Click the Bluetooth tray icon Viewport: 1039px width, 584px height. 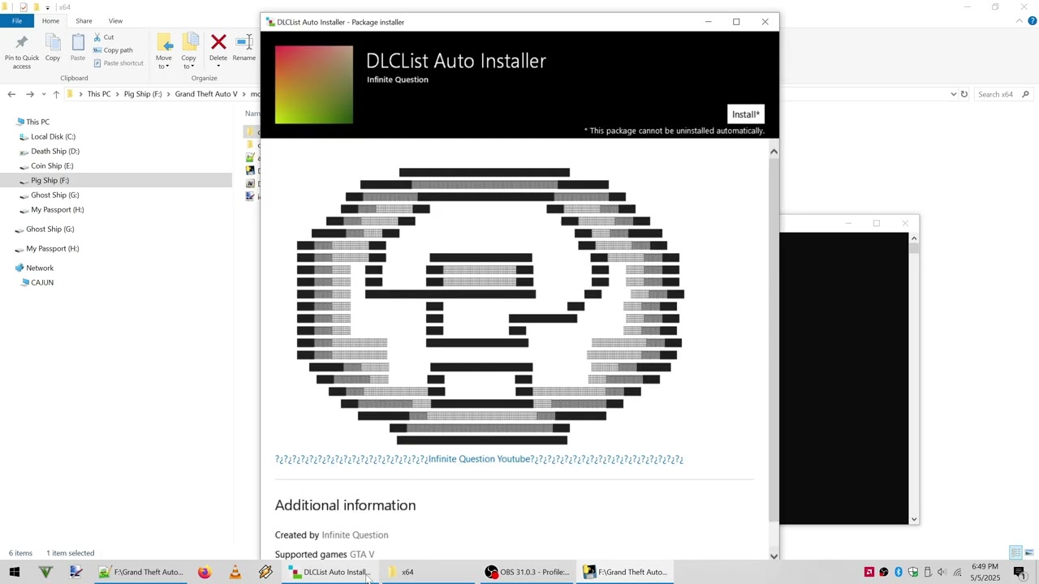899,573
